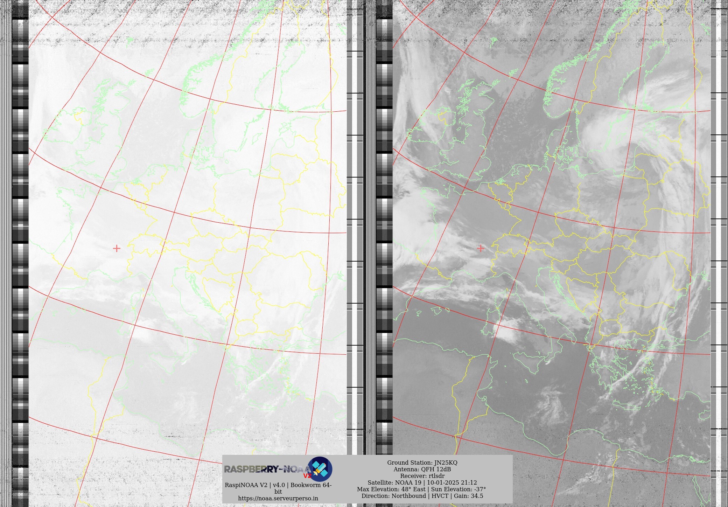
Task: Click the Receiver rtlsdr line
Action: [422, 476]
